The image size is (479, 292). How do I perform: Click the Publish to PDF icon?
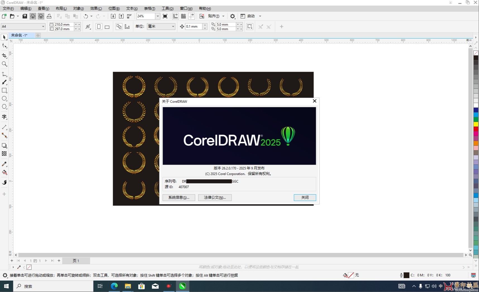click(x=129, y=16)
